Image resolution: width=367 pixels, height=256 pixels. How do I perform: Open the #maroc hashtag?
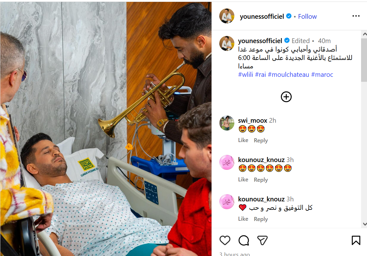pos(322,75)
